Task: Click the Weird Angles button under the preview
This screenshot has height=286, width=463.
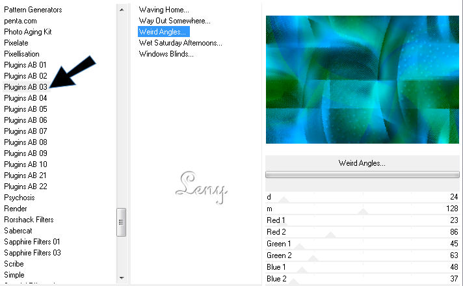Action: [x=362, y=163]
